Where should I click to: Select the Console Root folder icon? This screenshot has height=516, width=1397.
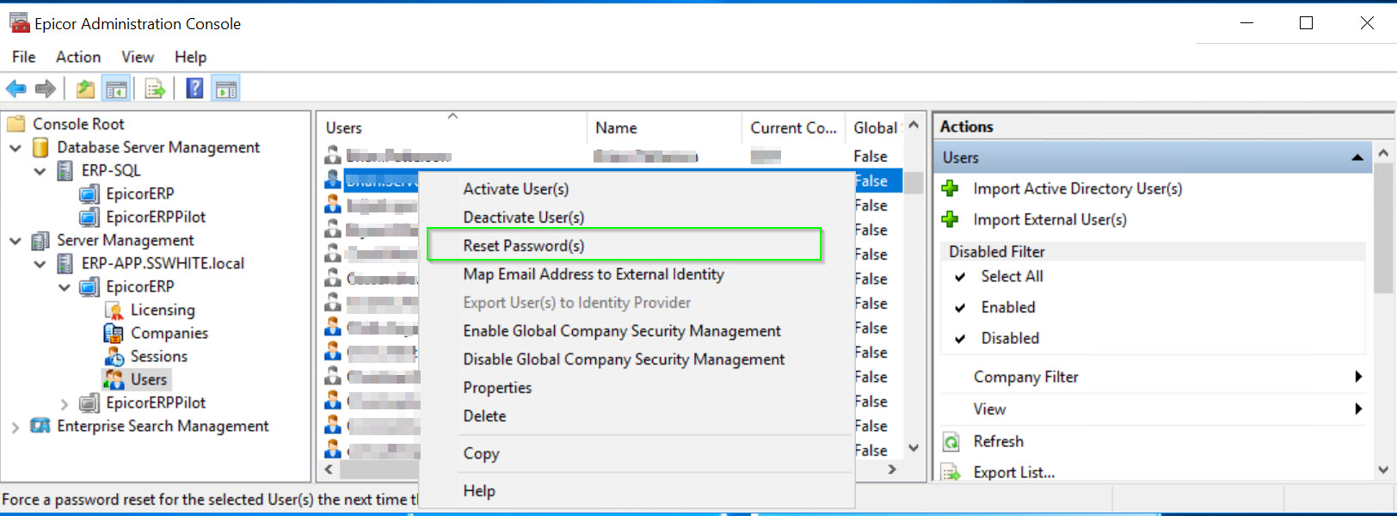pyautogui.click(x=16, y=124)
